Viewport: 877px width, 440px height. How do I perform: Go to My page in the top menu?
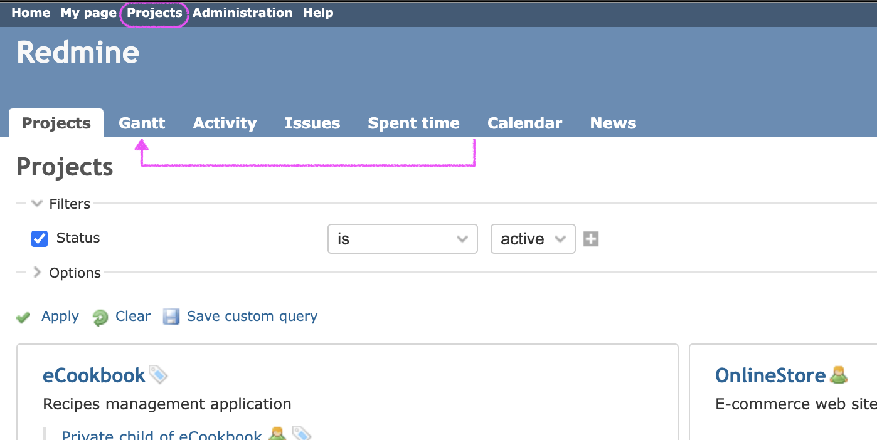[x=88, y=13]
